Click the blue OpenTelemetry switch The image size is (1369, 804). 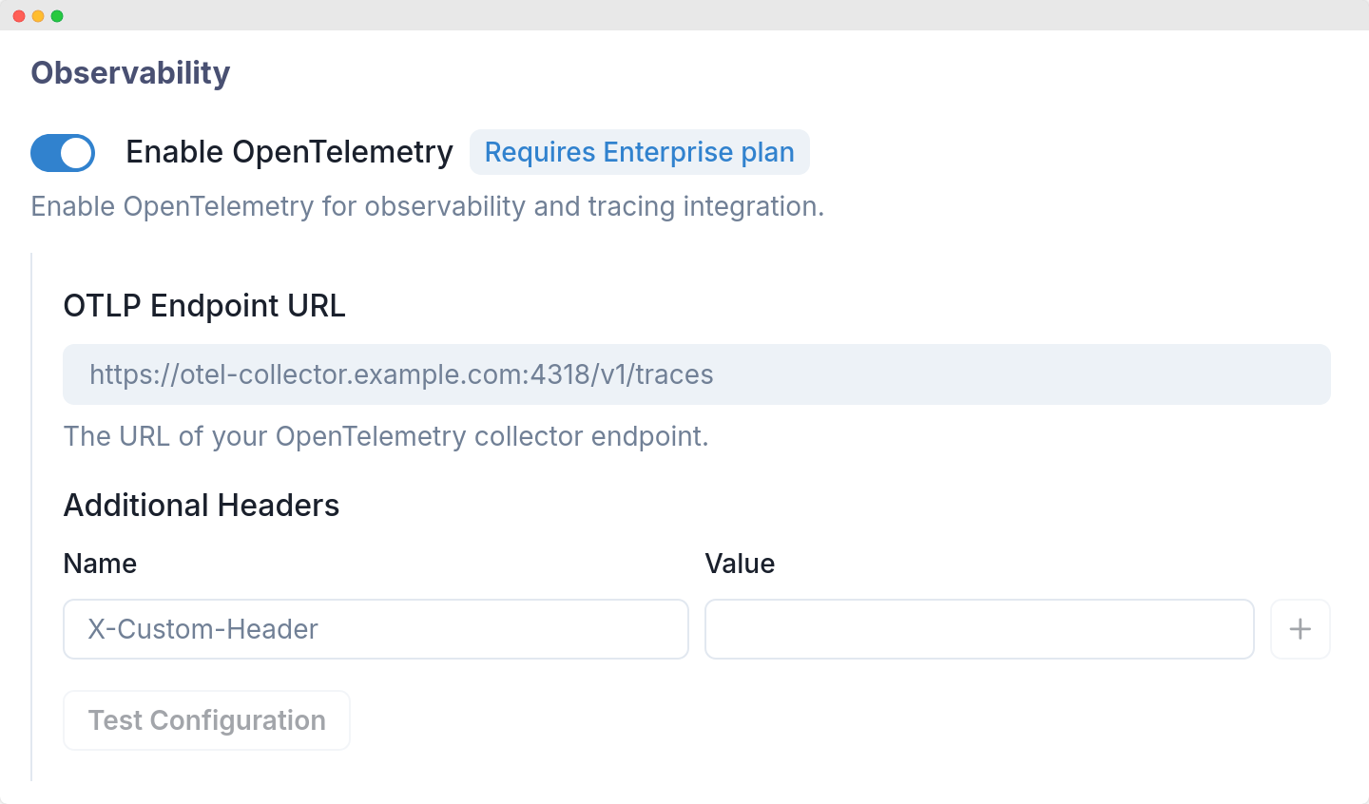coord(62,152)
